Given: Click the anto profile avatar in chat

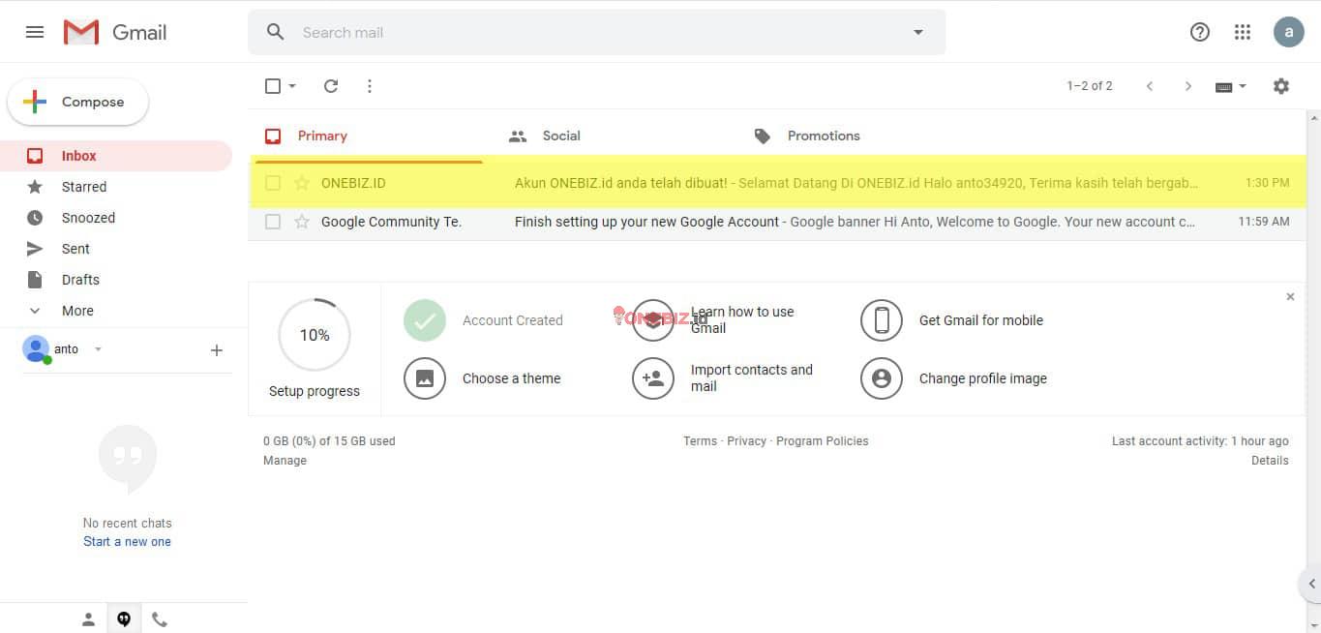Looking at the screenshot, I should 36,348.
